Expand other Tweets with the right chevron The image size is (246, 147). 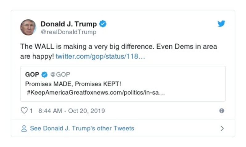point(222,128)
